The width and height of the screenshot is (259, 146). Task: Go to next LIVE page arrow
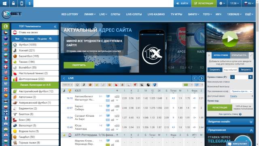tap(201, 78)
